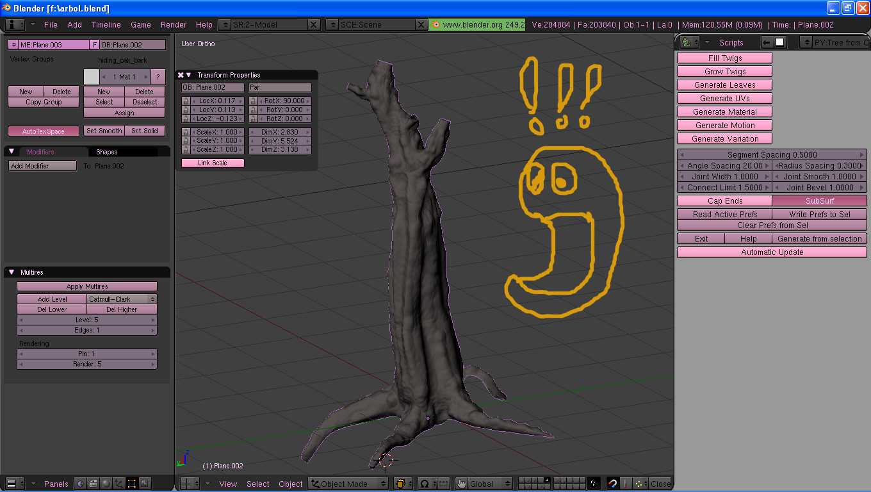Open the Render menu

coord(174,24)
